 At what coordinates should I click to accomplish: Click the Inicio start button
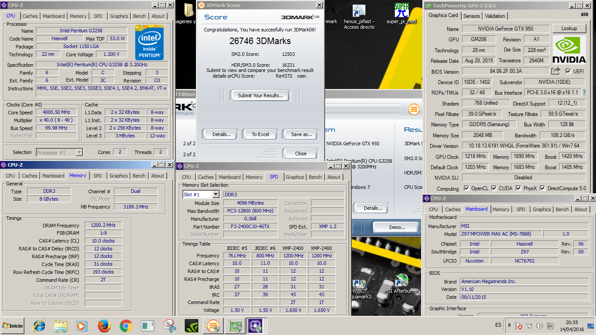13,325
